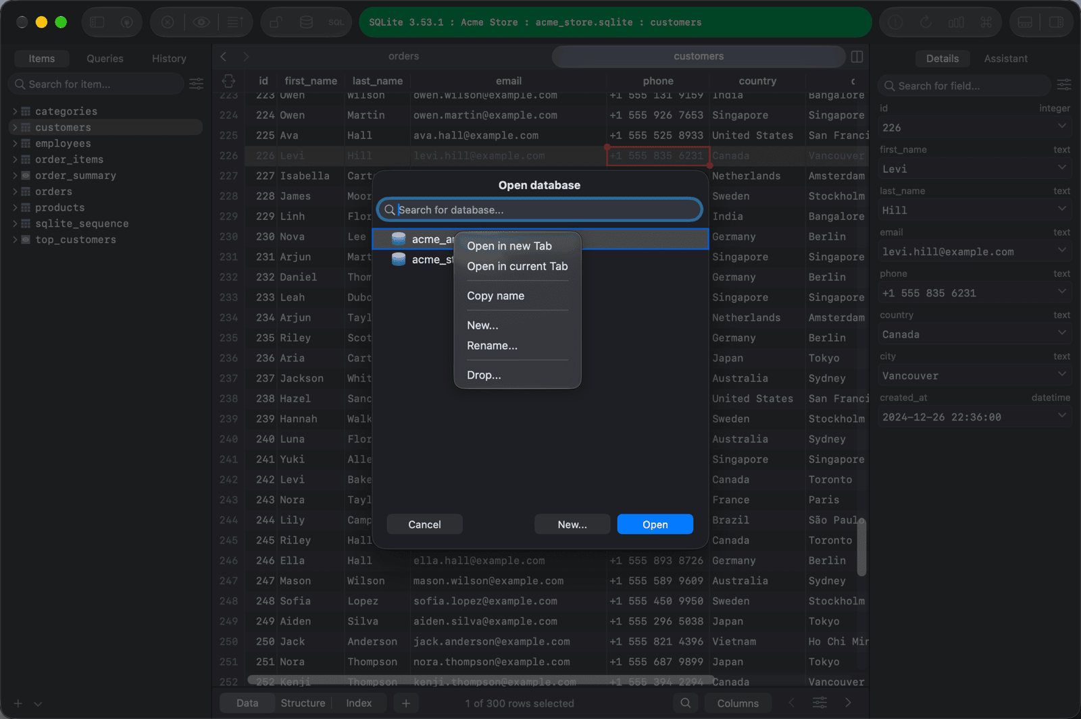This screenshot has height=719, width=1081.
Task: Toggle the right details sidebar icon
Action: 1056,22
